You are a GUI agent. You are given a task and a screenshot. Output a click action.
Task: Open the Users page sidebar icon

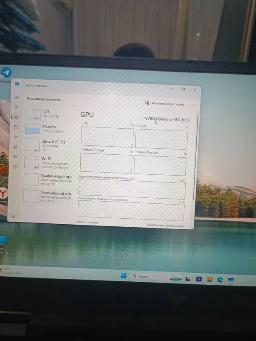[x=15, y=147]
